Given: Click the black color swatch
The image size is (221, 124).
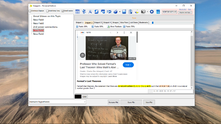Looking at the screenshot, I should pyautogui.click(x=78, y=97).
